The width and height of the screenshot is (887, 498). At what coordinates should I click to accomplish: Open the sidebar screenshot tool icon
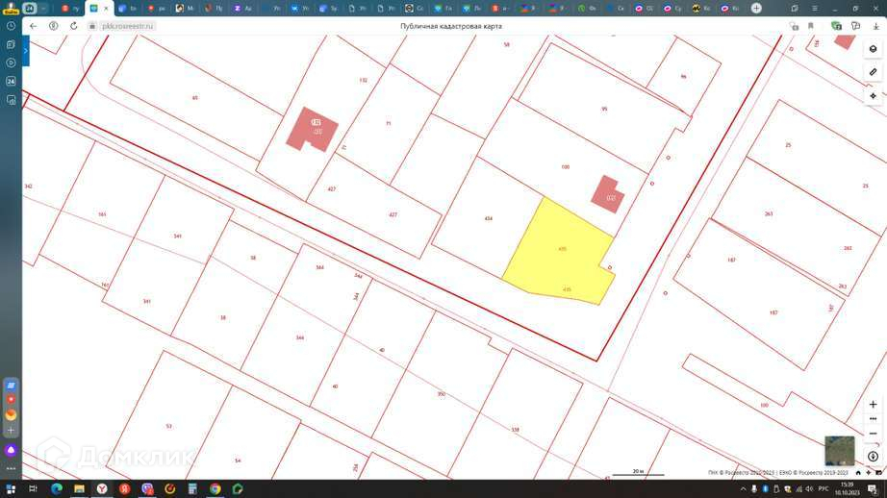pos(11,100)
